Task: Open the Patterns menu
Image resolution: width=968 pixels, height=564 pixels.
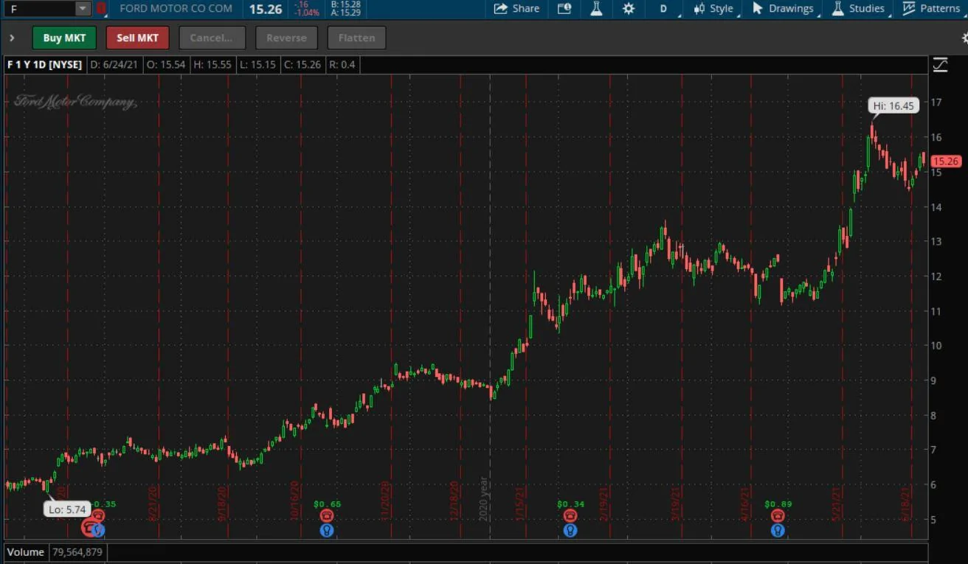Action: 932,9
